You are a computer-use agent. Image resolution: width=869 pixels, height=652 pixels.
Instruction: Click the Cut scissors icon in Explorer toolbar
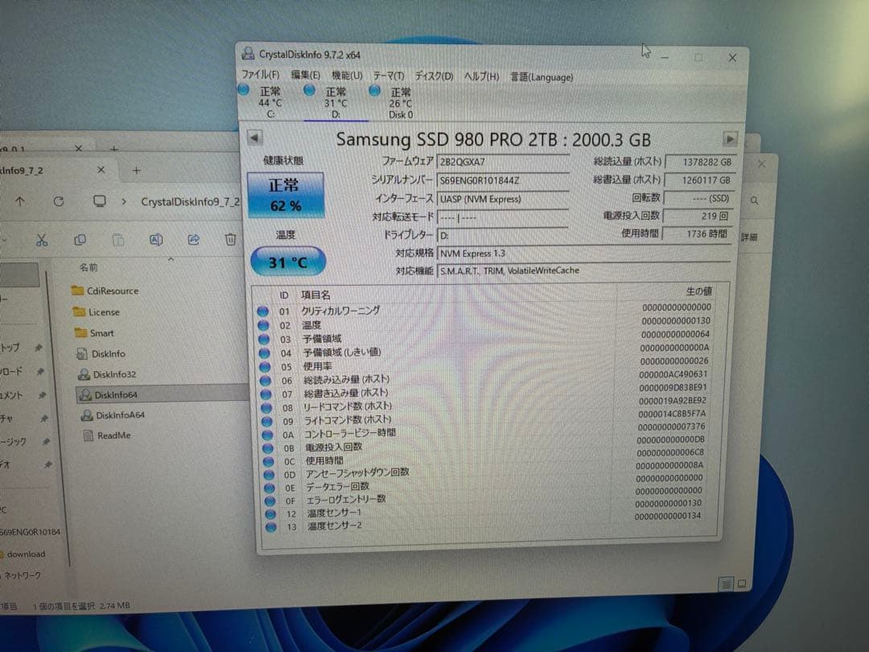tap(42, 239)
